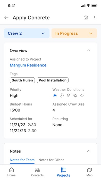
Task: Select the rain cloud weather icon
Action: point(69,95)
